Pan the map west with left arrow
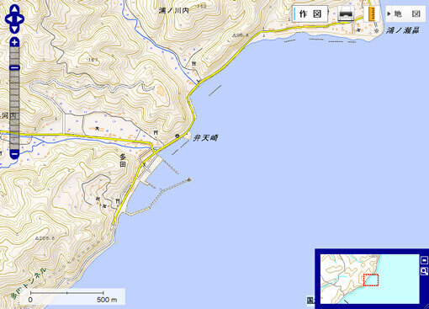 [8, 19]
